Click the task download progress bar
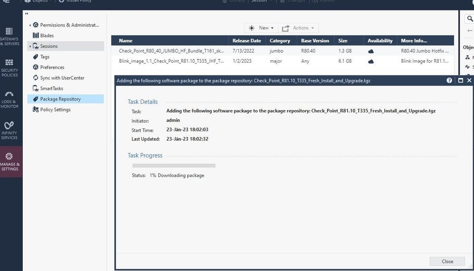 (174, 166)
